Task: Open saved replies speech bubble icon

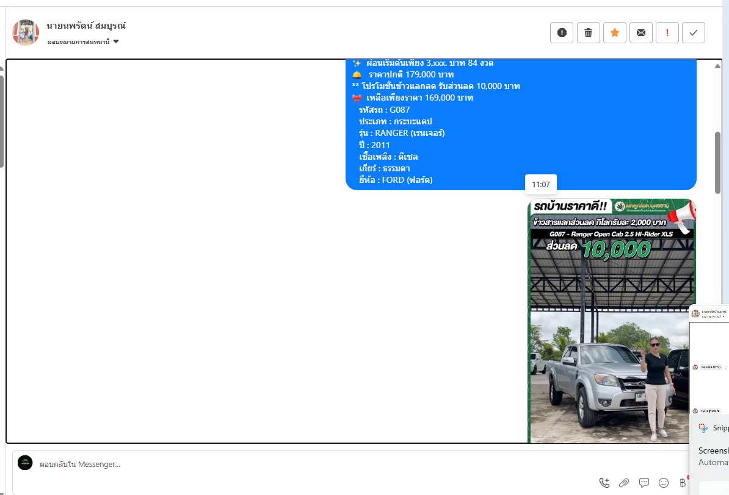Action: [644, 483]
